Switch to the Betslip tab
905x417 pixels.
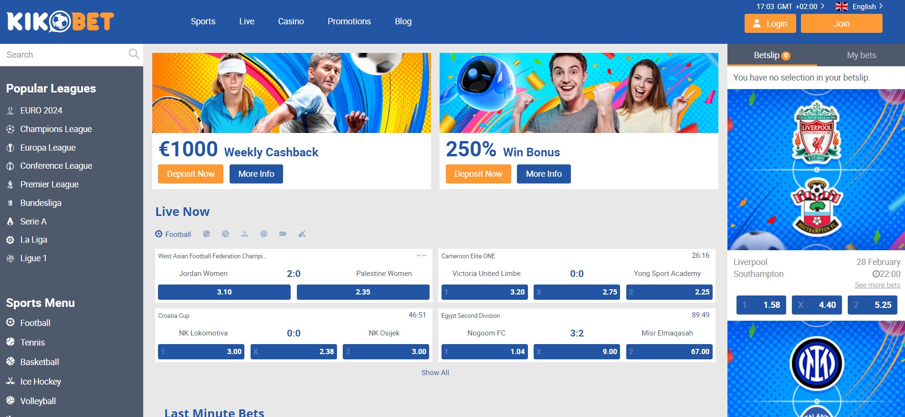pyautogui.click(x=772, y=55)
